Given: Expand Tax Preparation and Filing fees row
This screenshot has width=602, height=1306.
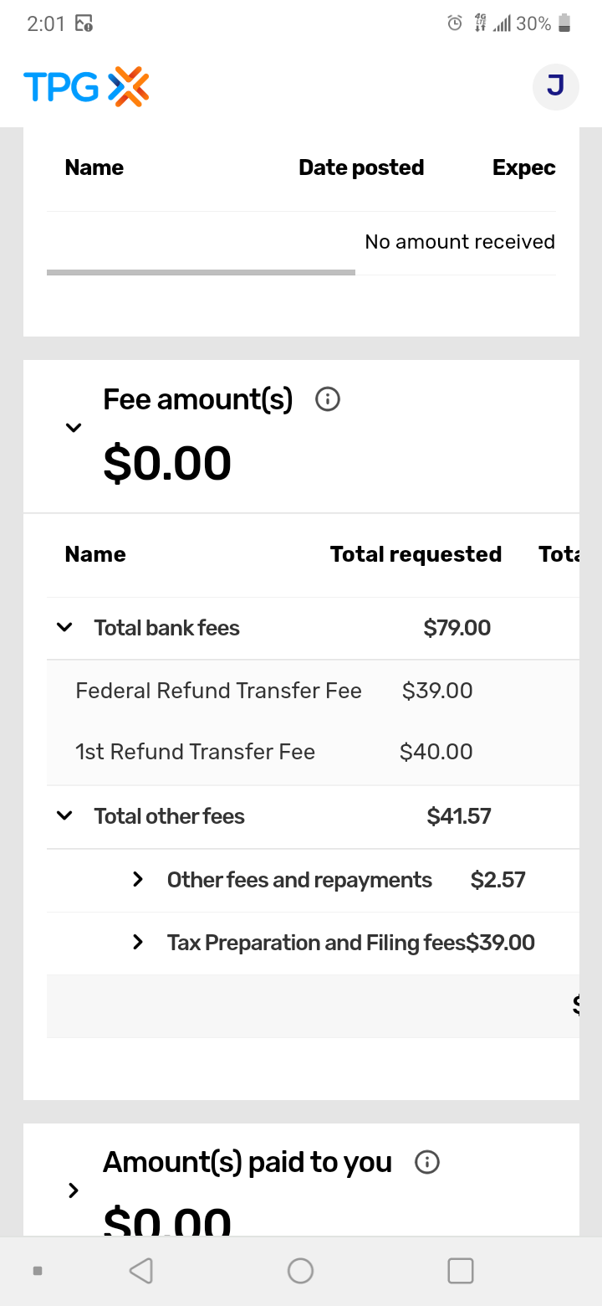Looking at the screenshot, I should pyautogui.click(x=138, y=943).
